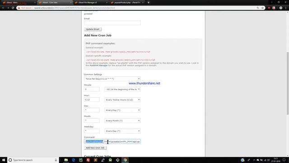Click the Hour value field
The height and width of the screenshot is (163, 289).
coord(92,100)
